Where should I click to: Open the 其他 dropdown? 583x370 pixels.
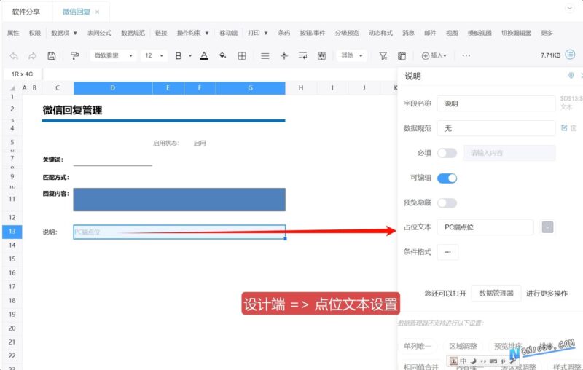351,56
